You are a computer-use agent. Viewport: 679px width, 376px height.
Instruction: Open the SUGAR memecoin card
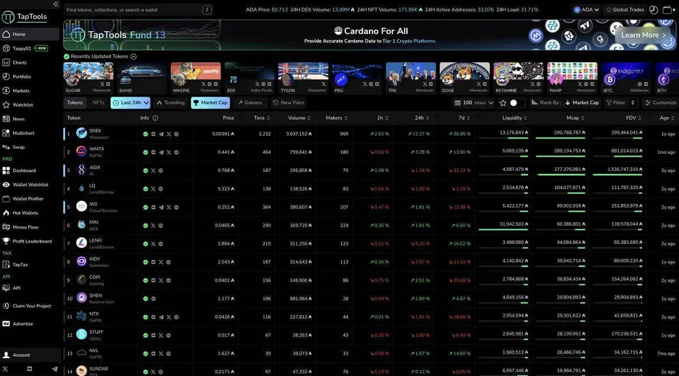(x=88, y=78)
